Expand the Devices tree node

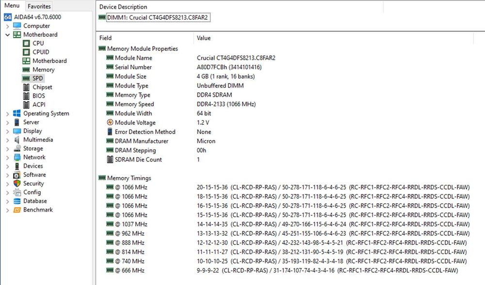[x=8, y=166]
